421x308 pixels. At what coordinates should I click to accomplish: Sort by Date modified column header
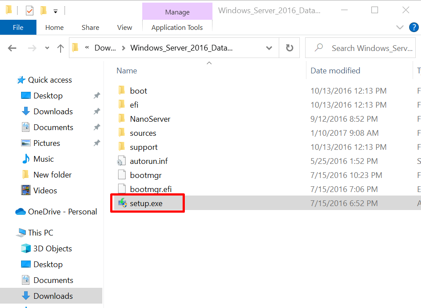[335, 71]
